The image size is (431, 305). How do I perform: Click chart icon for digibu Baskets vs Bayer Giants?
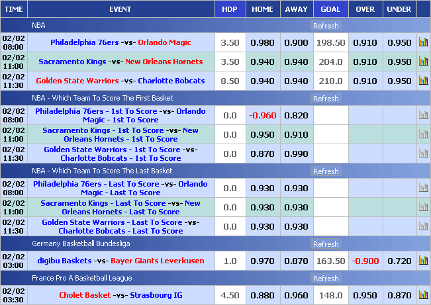[423, 261]
